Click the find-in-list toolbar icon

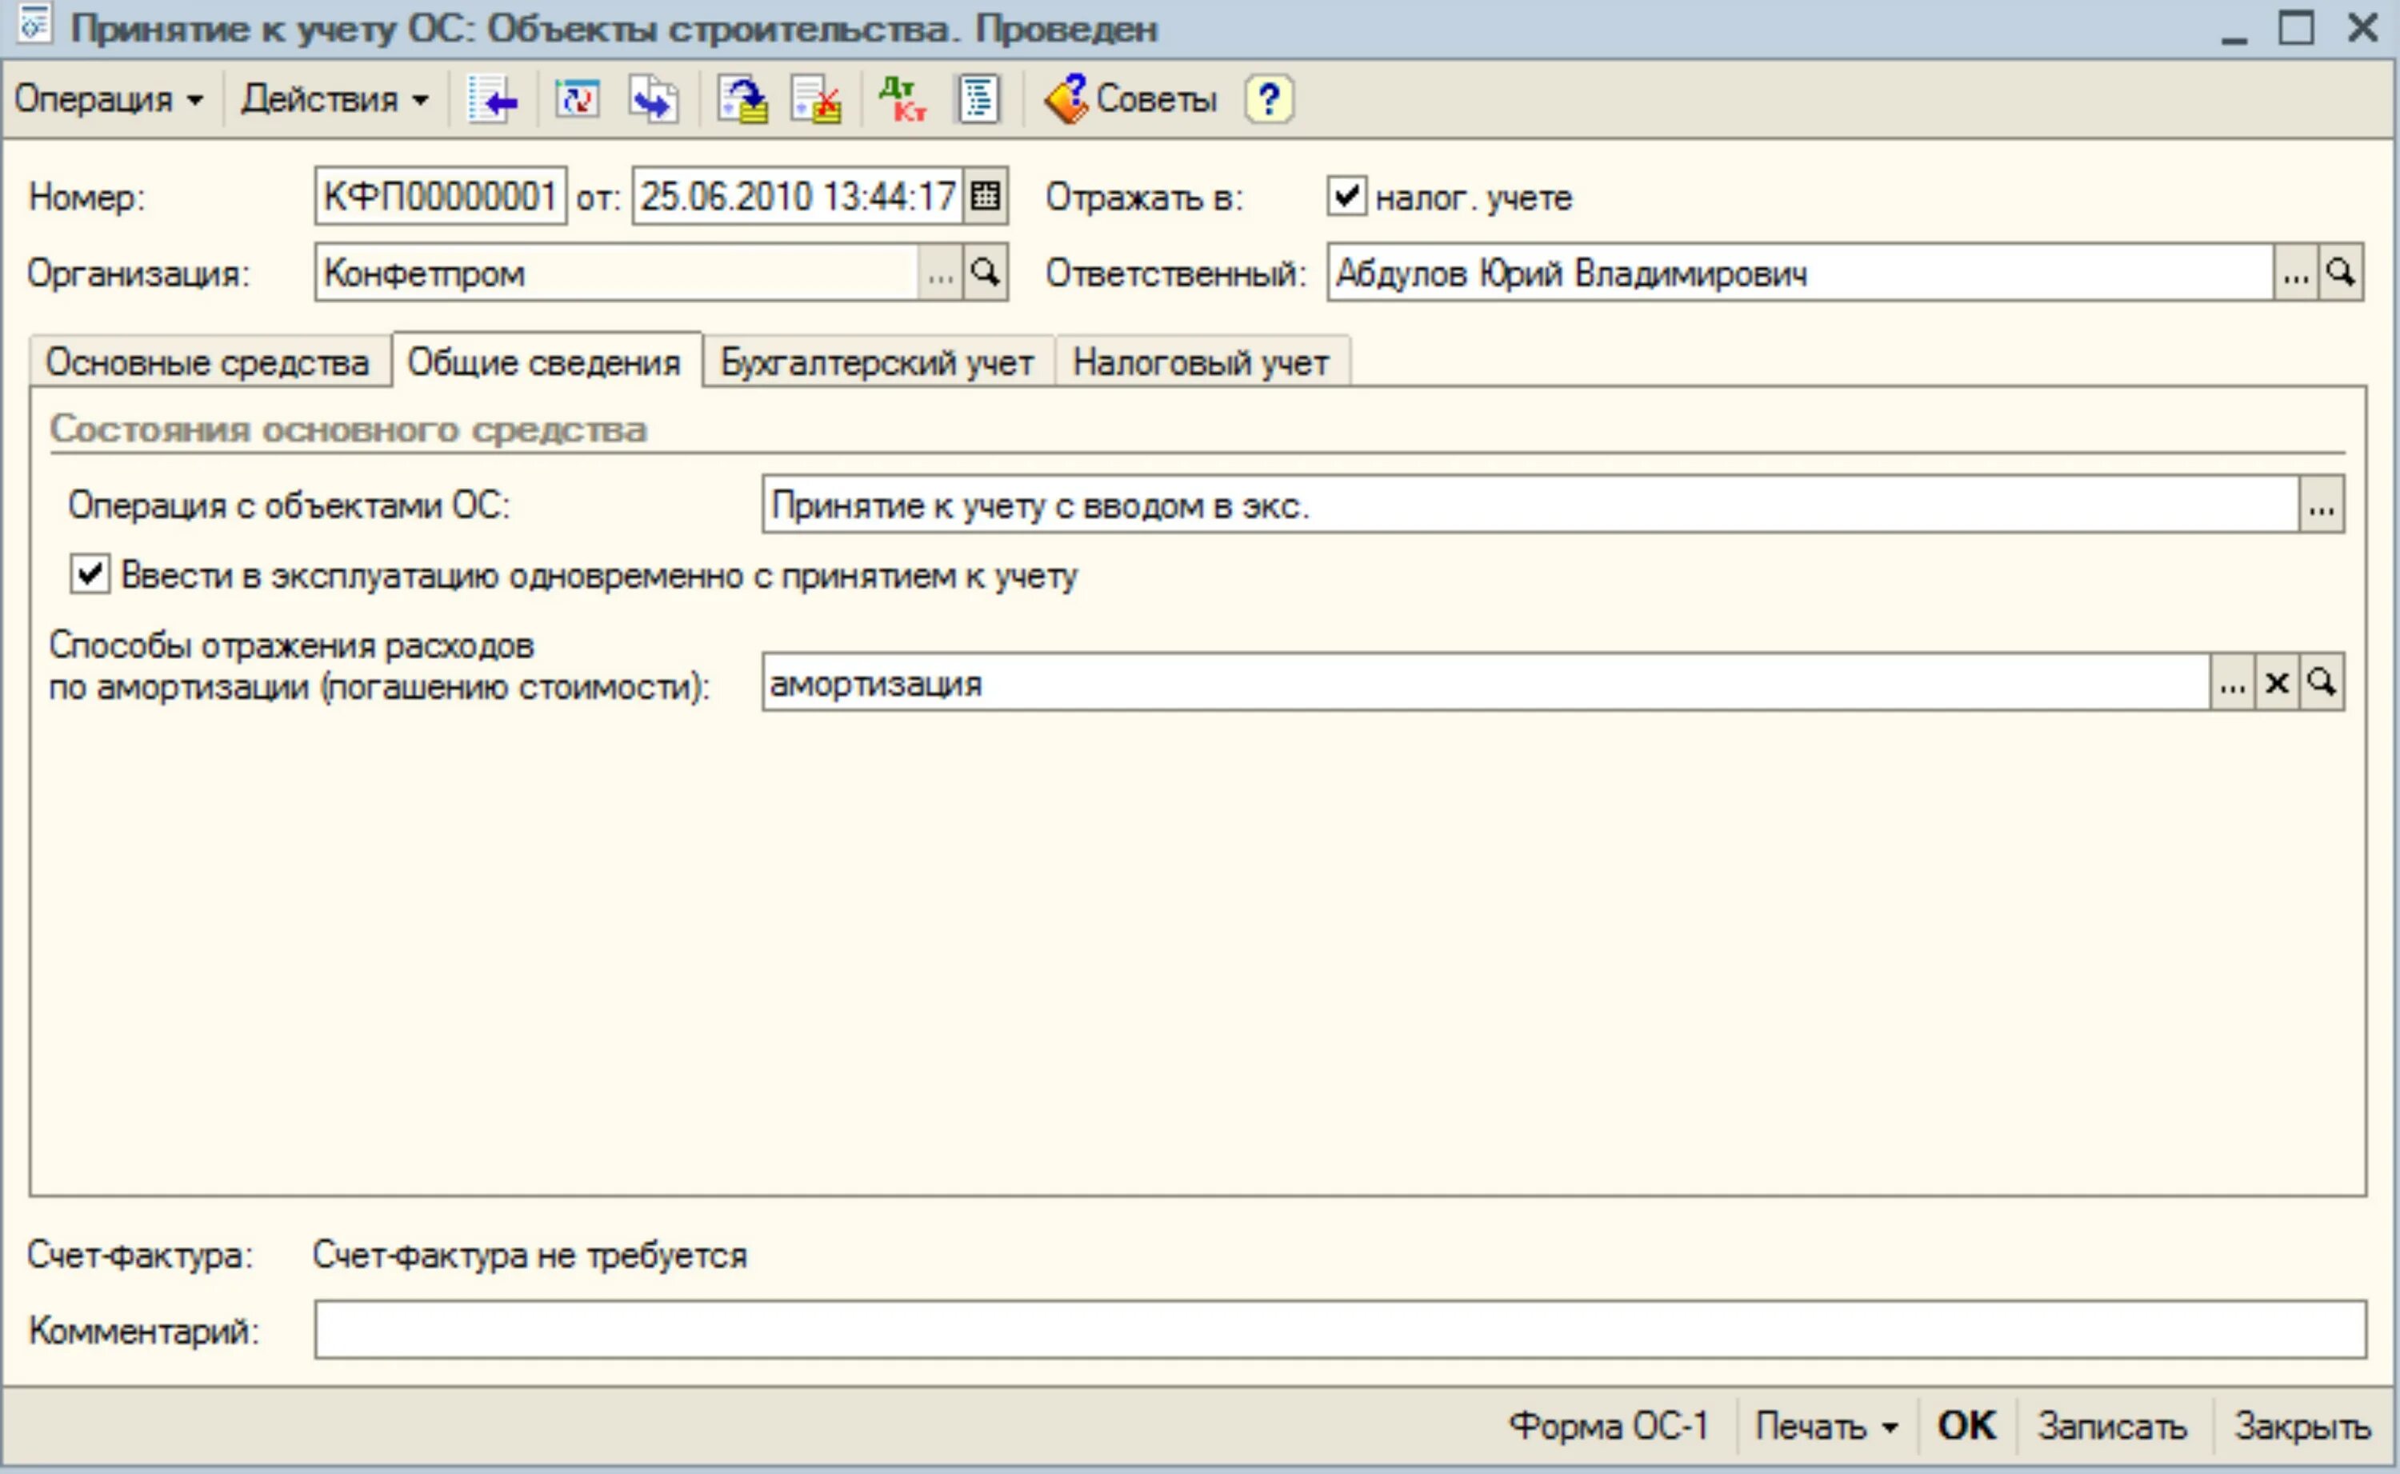point(492,99)
